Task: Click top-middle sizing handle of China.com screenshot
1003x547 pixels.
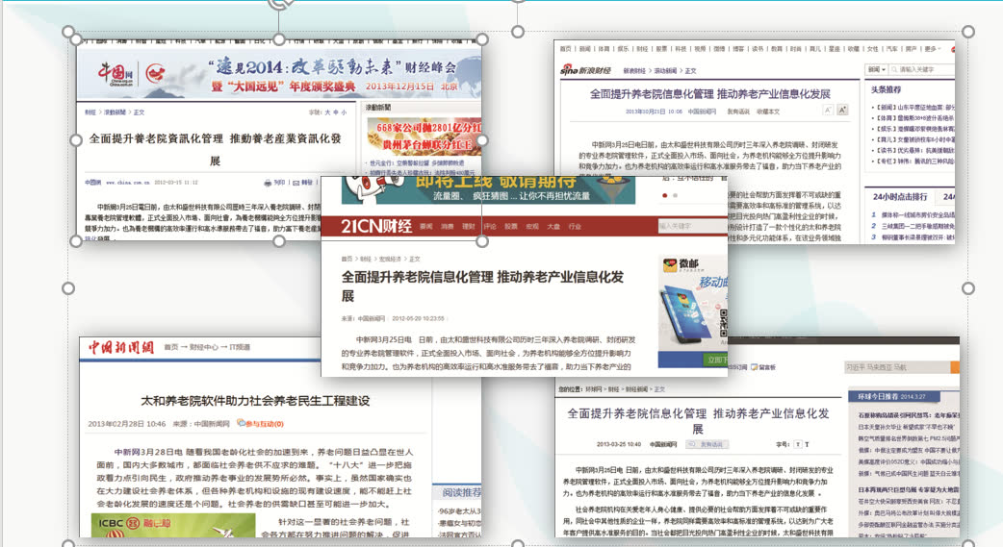Action: (279, 39)
